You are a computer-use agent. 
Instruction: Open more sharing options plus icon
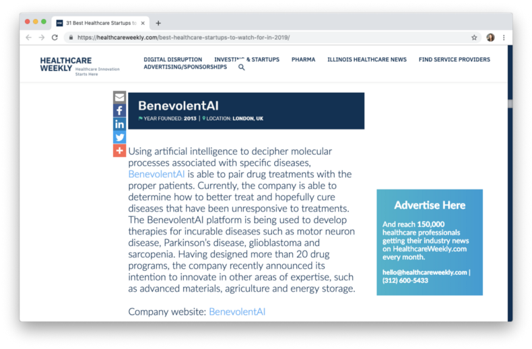click(119, 150)
